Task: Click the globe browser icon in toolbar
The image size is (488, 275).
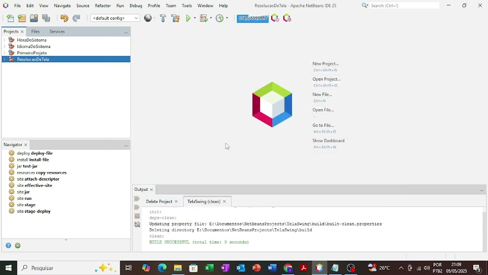Action: tap(148, 18)
